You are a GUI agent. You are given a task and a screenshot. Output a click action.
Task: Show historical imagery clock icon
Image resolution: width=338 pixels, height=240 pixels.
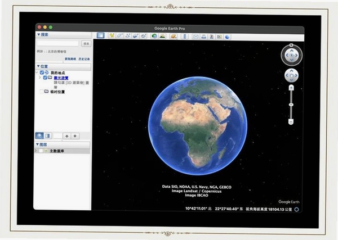tap(154, 36)
